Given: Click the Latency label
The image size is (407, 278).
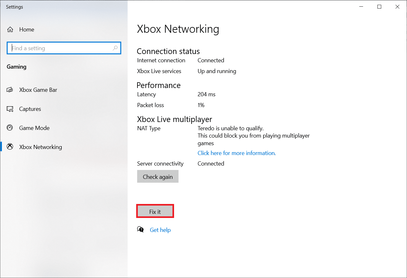Looking at the screenshot, I should click(x=147, y=94).
